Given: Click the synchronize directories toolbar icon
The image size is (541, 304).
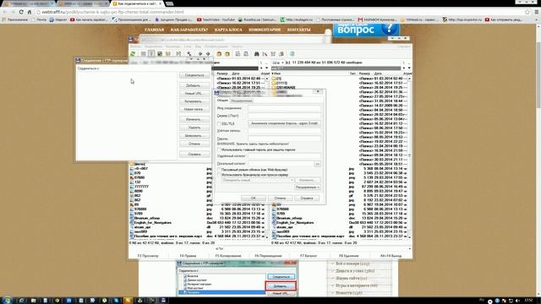Looking at the screenshot, I should 273,54.
